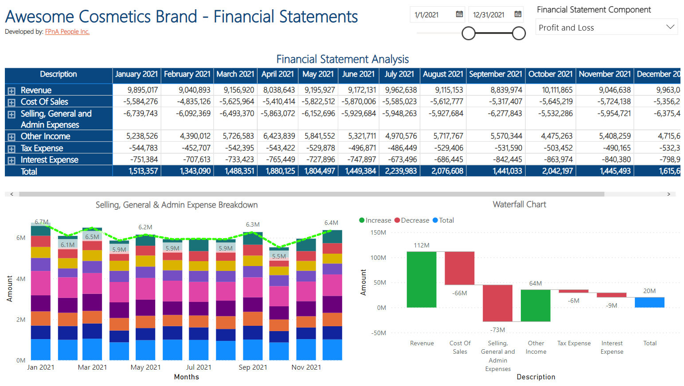Click the table's right scroll arrow
Screen dimensions: 684x386
pyautogui.click(x=668, y=194)
